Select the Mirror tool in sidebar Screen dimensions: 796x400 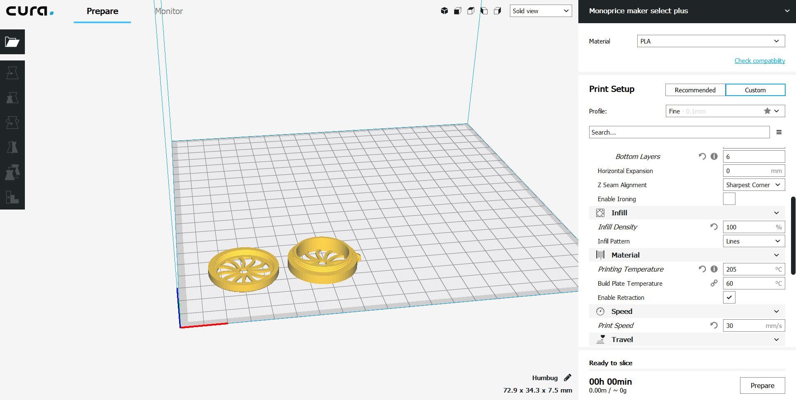pos(12,147)
